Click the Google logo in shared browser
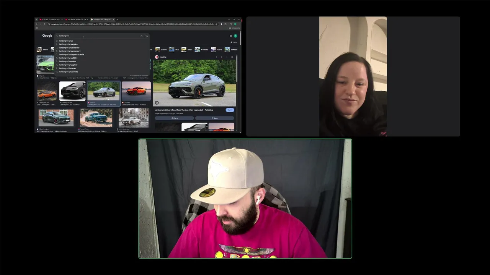 coord(47,36)
